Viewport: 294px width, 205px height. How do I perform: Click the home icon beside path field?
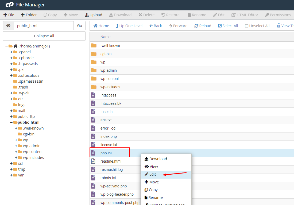(8, 26)
